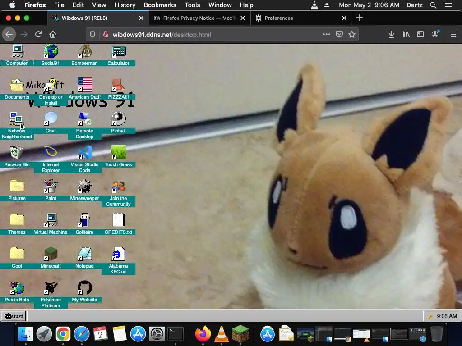The width and height of the screenshot is (462, 346).
Task: Launch Internet Explorer shortcut
Action: click(51, 159)
